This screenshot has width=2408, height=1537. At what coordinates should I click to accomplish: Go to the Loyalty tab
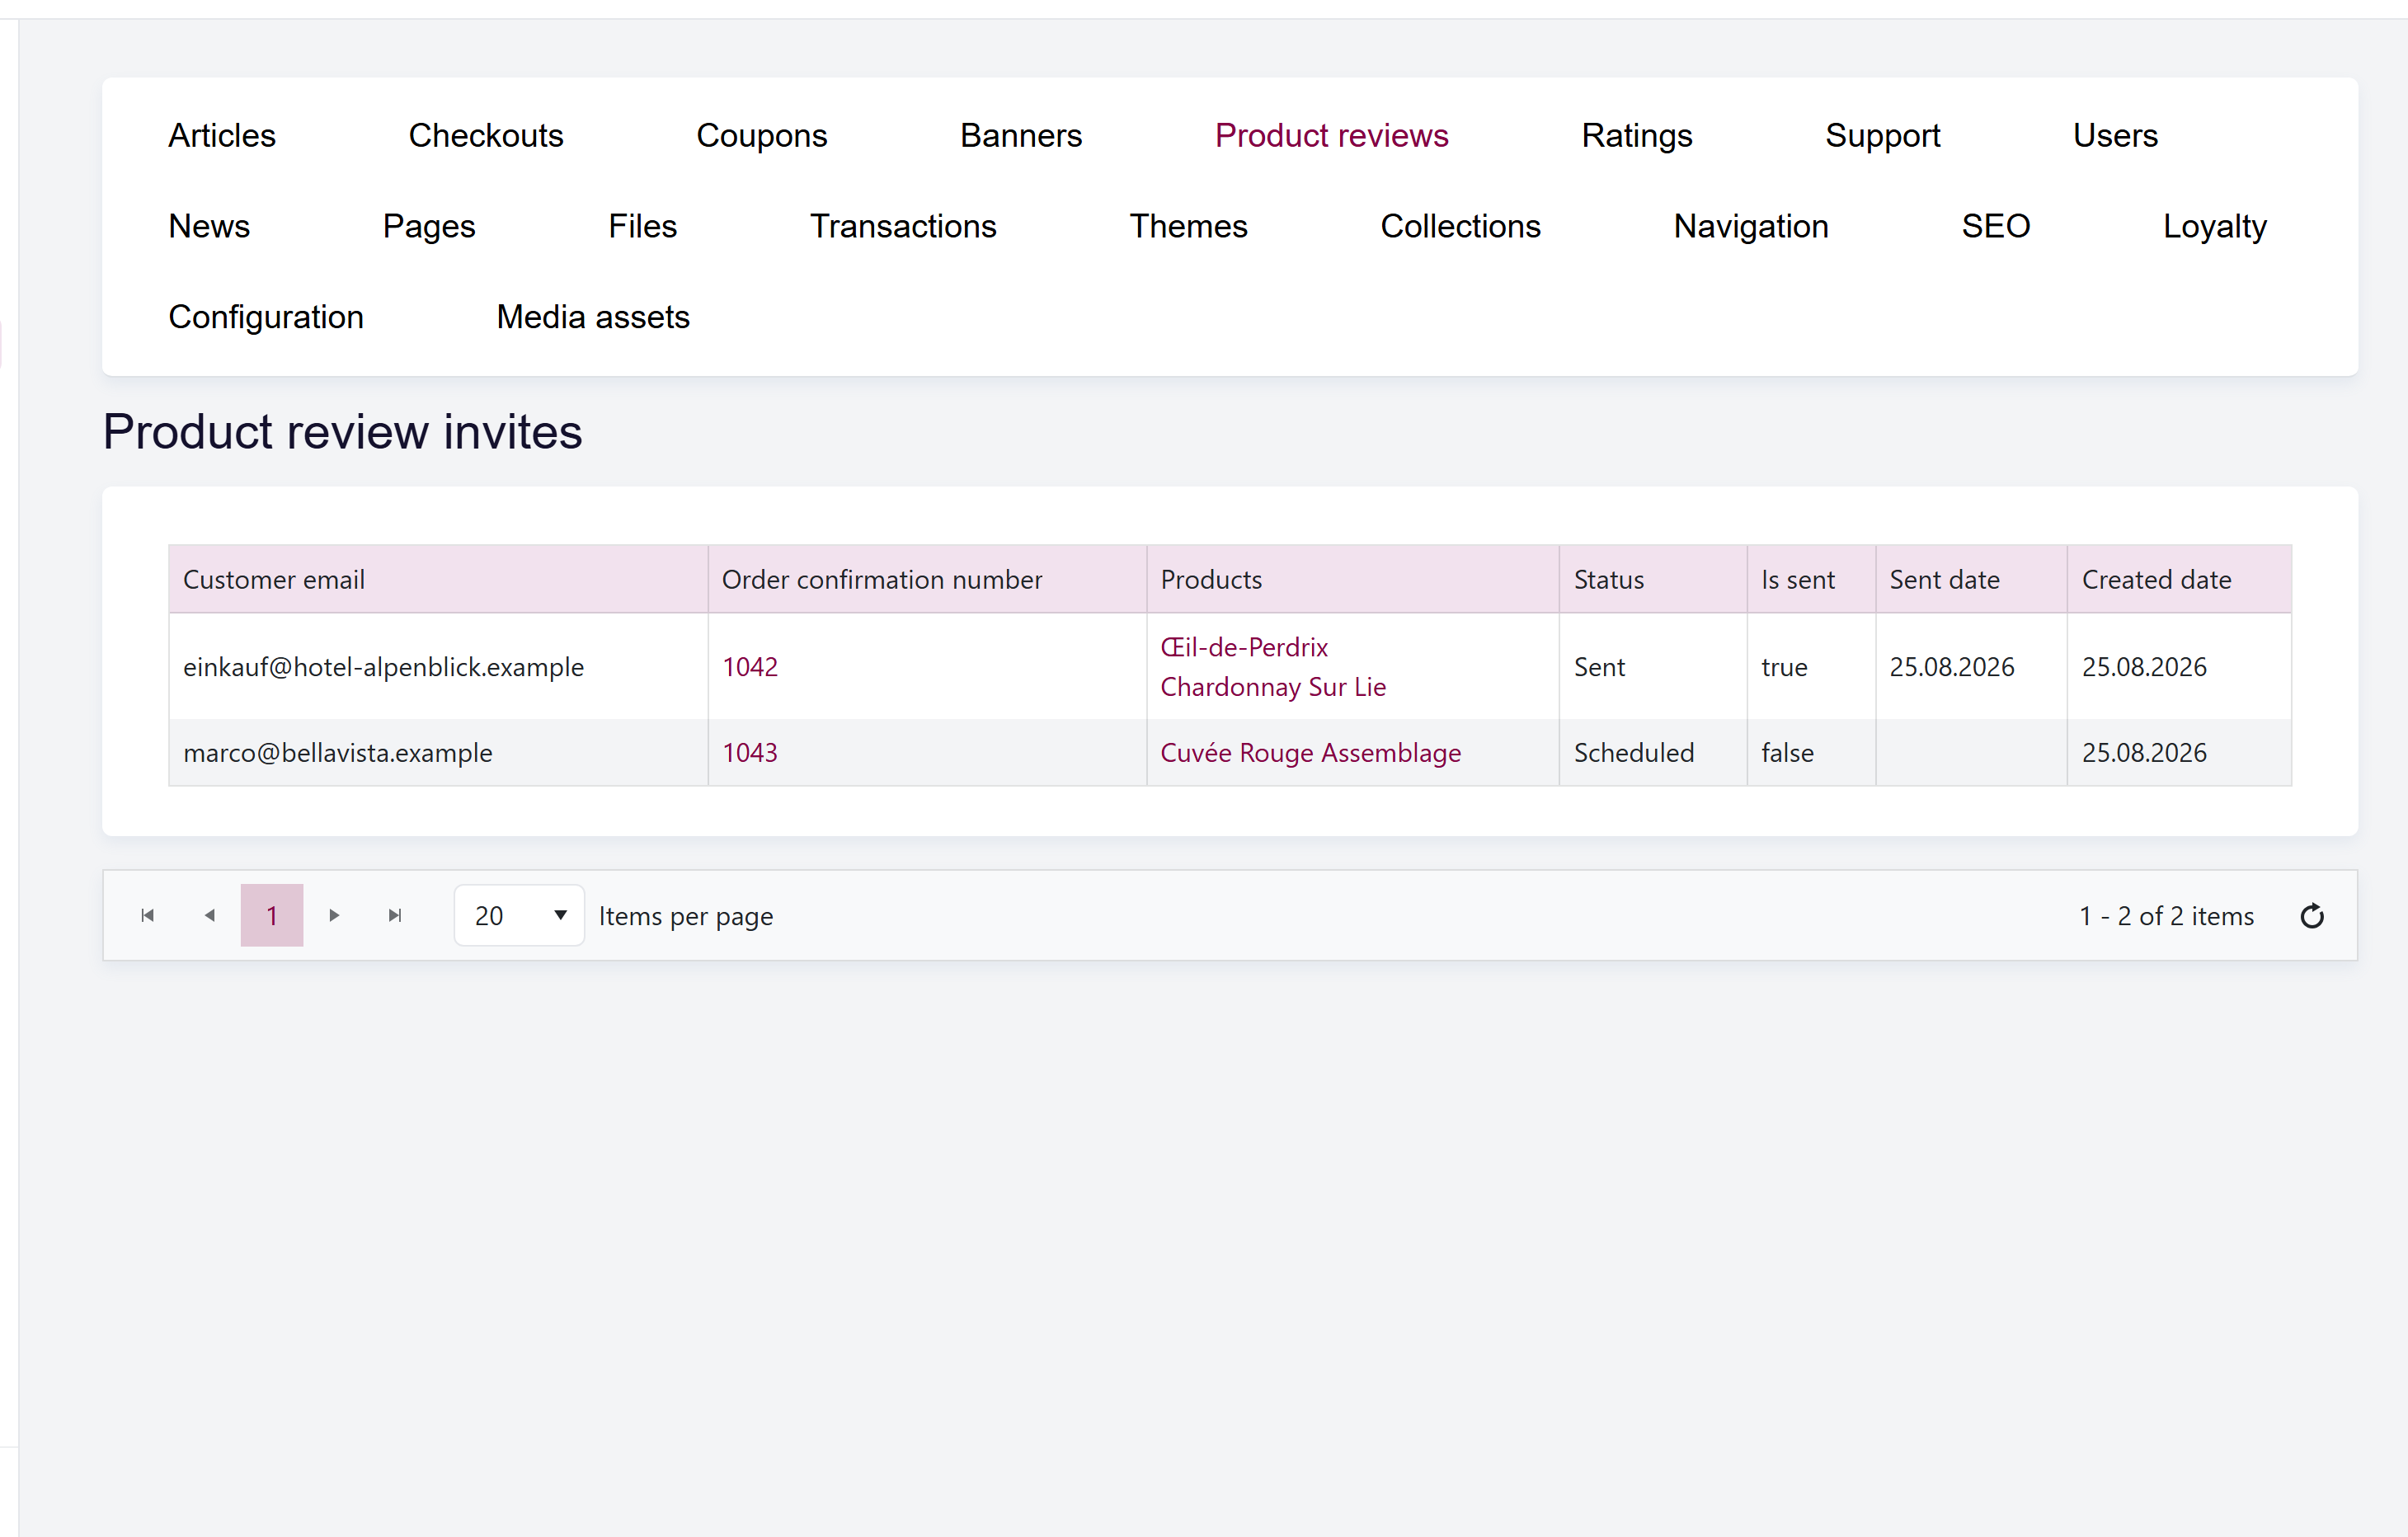point(2214,226)
